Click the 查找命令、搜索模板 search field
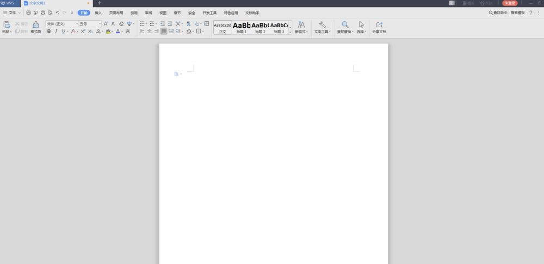Viewport: 544px width, 264px height. [507, 13]
